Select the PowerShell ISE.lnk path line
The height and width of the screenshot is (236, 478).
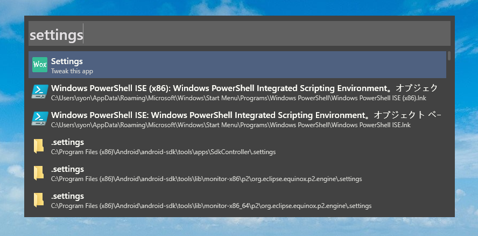click(x=231, y=125)
